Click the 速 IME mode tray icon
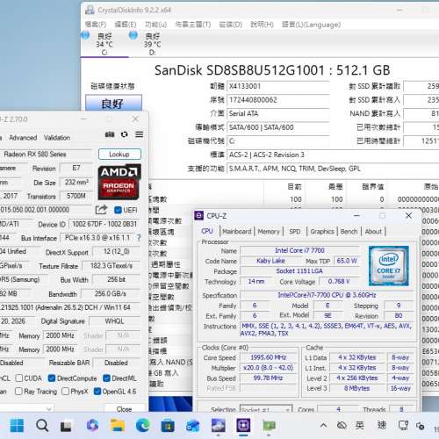439x439 pixels. point(382,425)
